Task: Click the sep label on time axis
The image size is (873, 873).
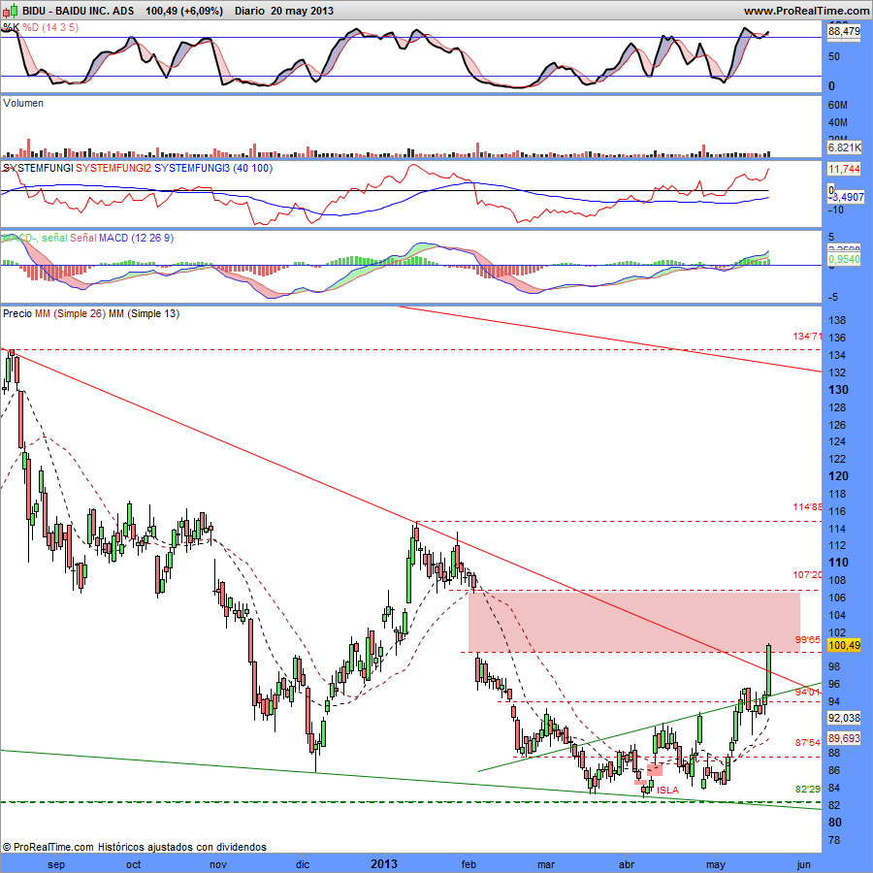Action: pyautogui.click(x=56, y=864)
